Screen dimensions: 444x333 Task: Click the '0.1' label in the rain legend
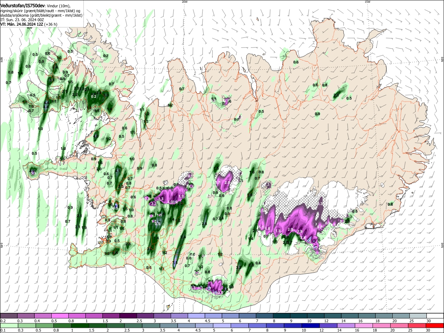pyautogui.click(x=3, y=330)
